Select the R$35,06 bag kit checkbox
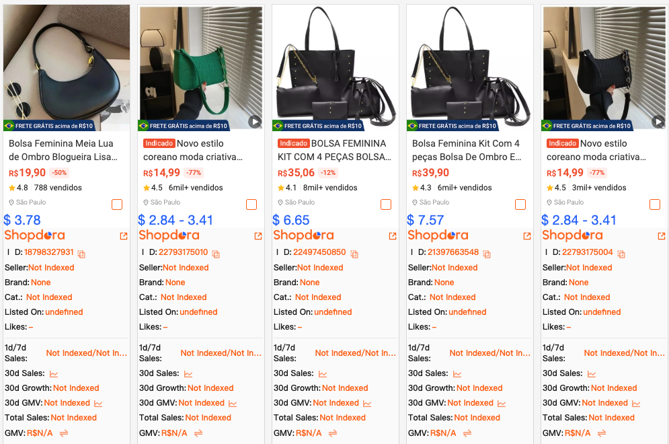Image resolution: width=669 pixels, height=444 pixels. pyautogui.click(x=386, y=205)
